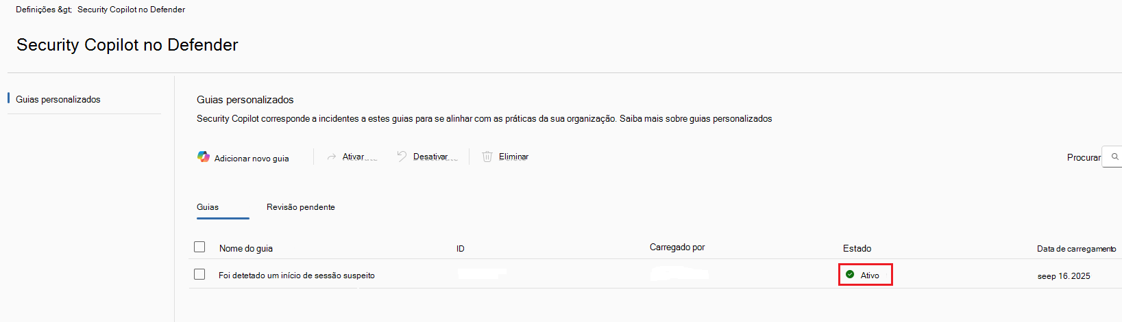This screenshot has width=1122, height=322.
Task: Open guide 'Foi detetado um início de sessão suspeito'
Action: tap(297, 276)
